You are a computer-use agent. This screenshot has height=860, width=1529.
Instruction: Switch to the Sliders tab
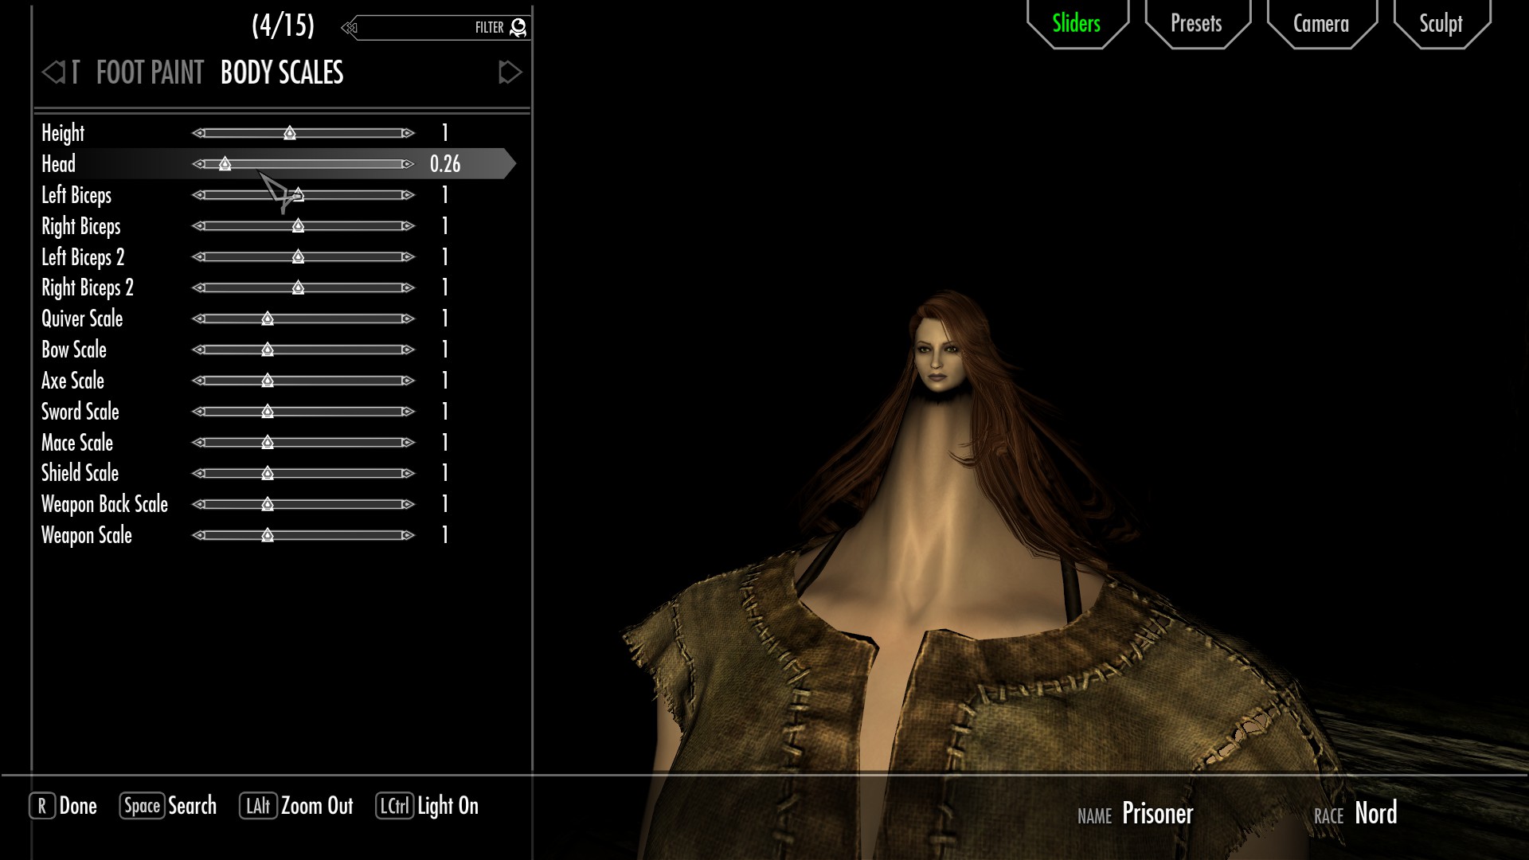tap(1077, 24)
